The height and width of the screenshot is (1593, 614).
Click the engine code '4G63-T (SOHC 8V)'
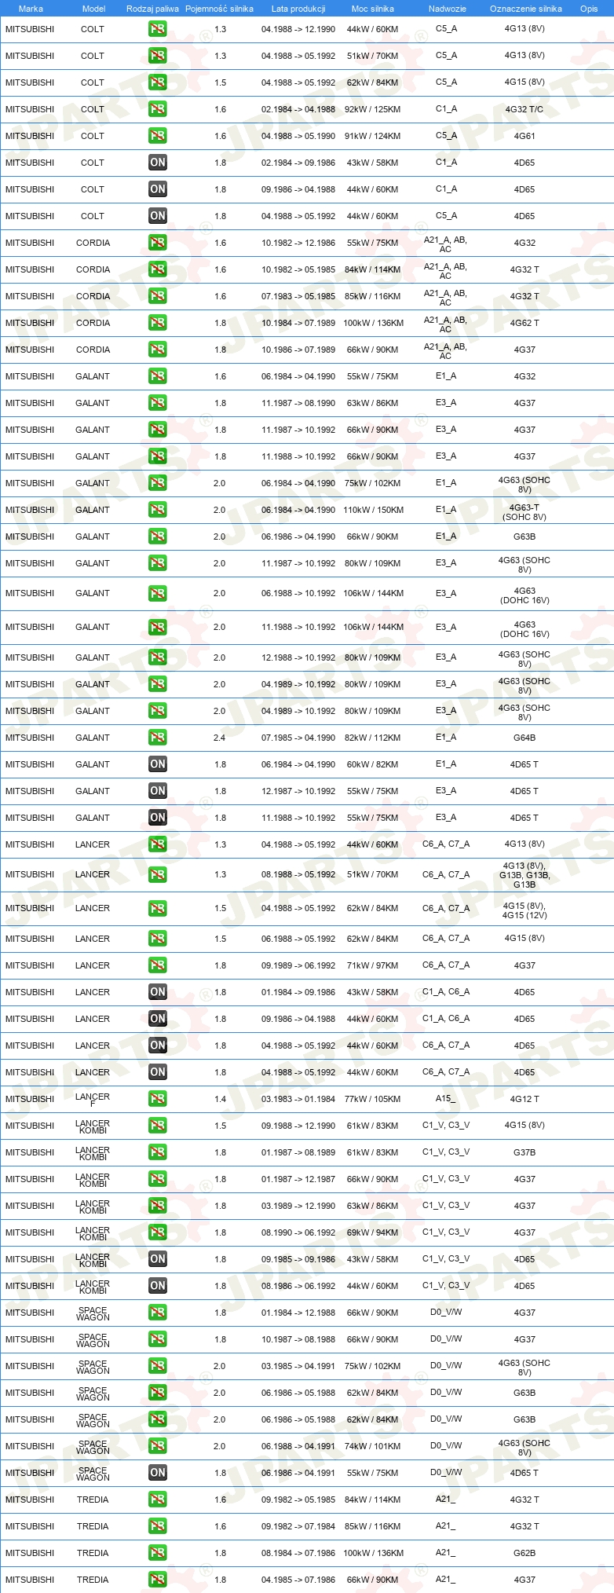524,512
